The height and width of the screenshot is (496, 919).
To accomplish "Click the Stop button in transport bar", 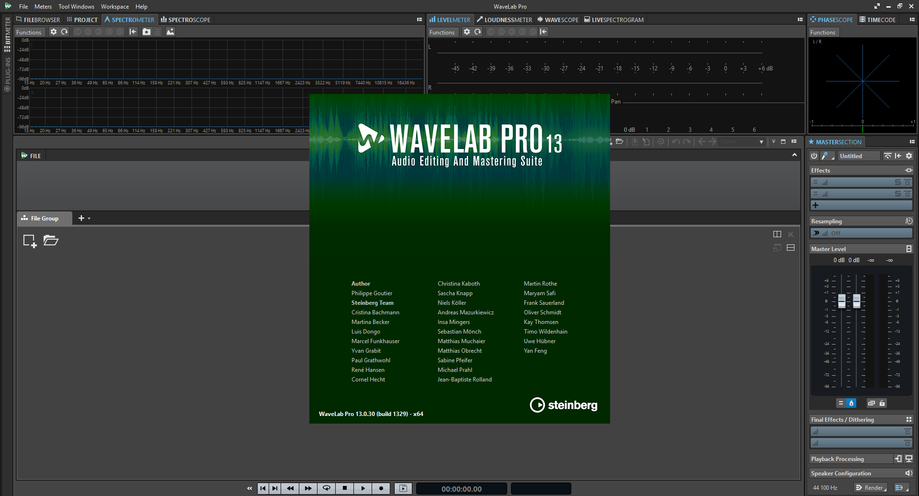I will [345, 488].
